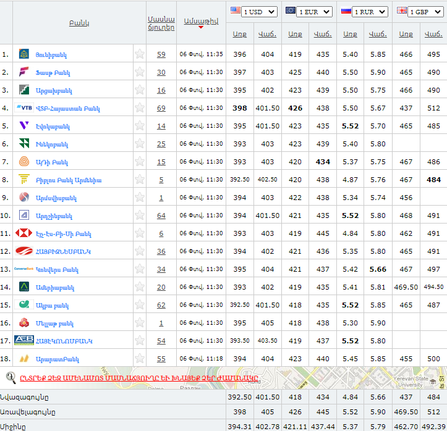Toggle favorite star for row 1 Unibank
Image resolution: width=447 pixels, height=431 pixels.
point(140,54)
